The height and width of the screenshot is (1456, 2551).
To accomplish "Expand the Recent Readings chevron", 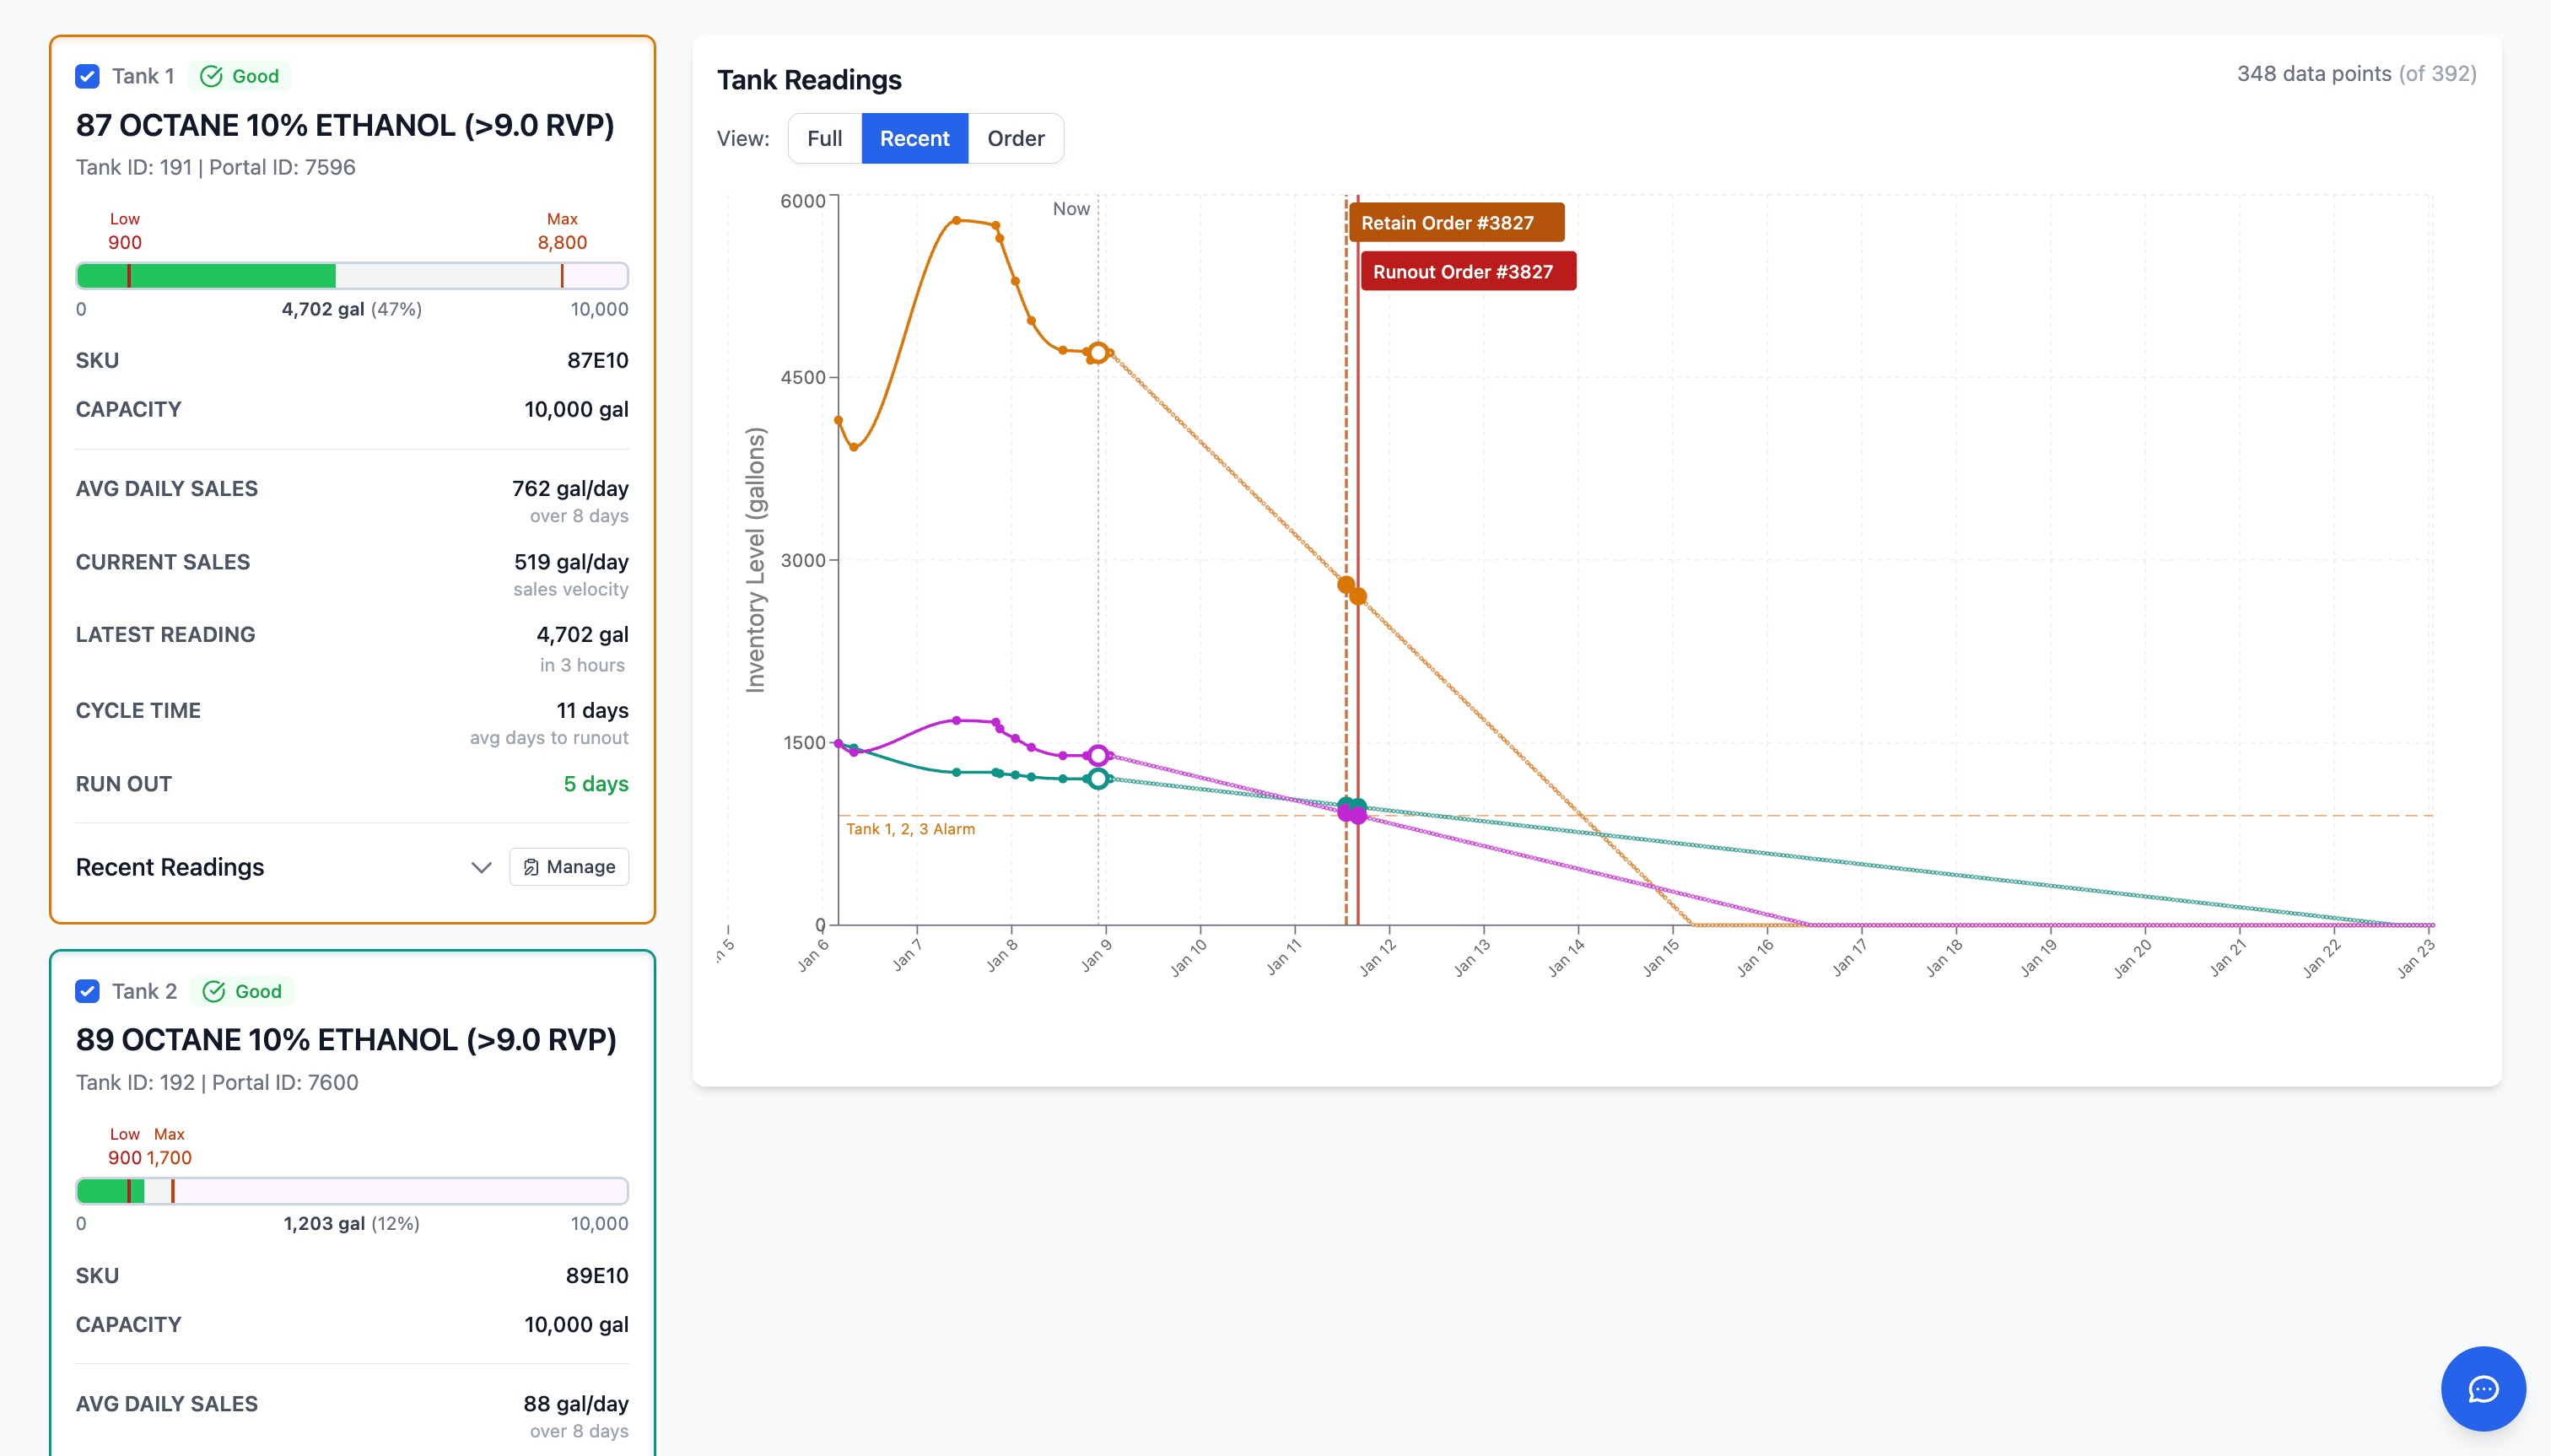I will 481,867.
